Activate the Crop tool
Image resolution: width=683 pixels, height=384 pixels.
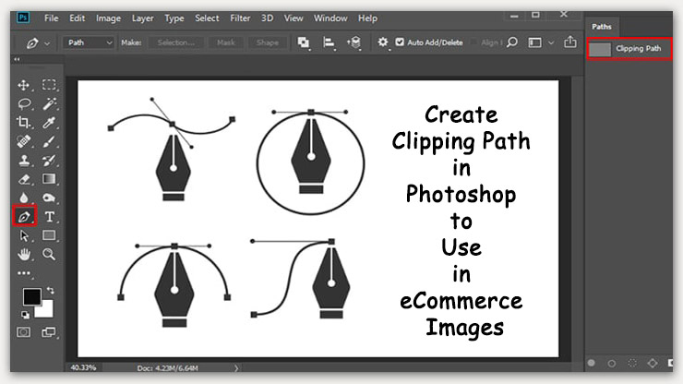point(25,123)
